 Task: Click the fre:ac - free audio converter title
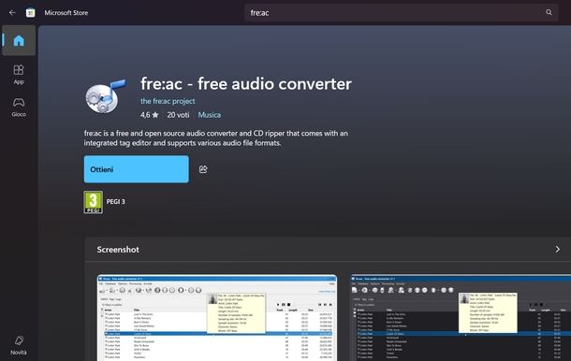[246, 83]
